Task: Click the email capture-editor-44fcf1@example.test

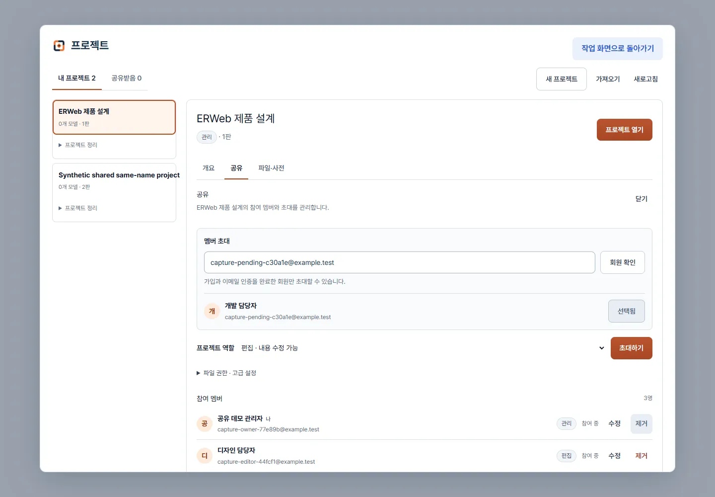Action: click(x=266, y=462)
